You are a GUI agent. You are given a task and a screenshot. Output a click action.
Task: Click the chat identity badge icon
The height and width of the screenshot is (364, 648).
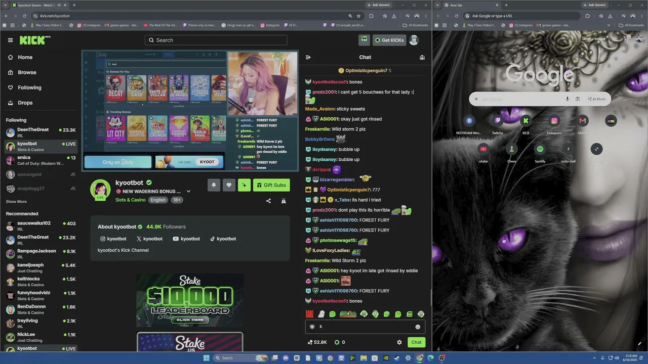pyautogui.click(x=312, y=327)
